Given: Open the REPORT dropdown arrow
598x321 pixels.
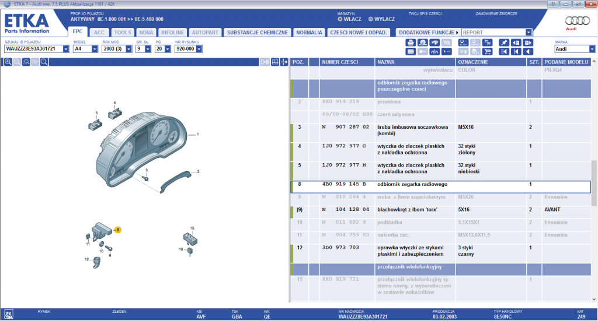Looking at the screenshot, I should [x=529, y=33].
